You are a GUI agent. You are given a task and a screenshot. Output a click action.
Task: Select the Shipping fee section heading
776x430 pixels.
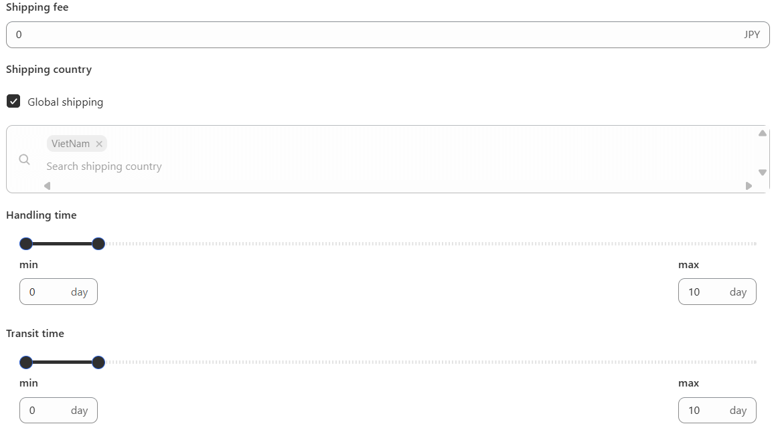[x=37, y=7]
